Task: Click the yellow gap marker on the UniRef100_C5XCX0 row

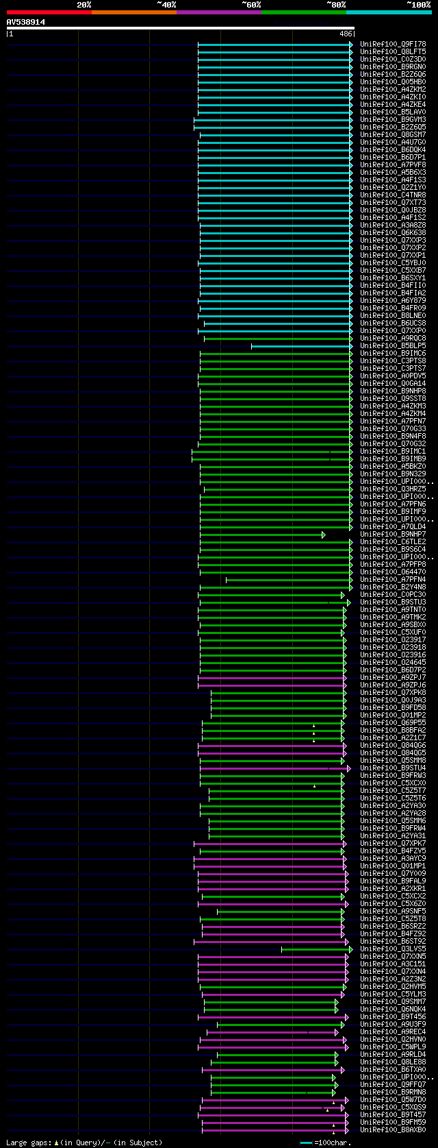Action: [x=315, y=785]
